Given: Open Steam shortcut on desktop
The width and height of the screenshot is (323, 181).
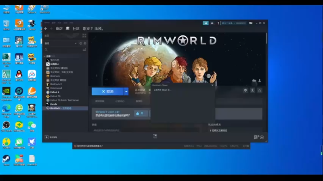Looking at the screenshot, I should [6, 160].
